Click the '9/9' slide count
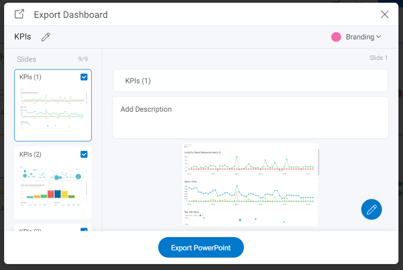Viewport: 403px width, 270px height. pos(83,59)
